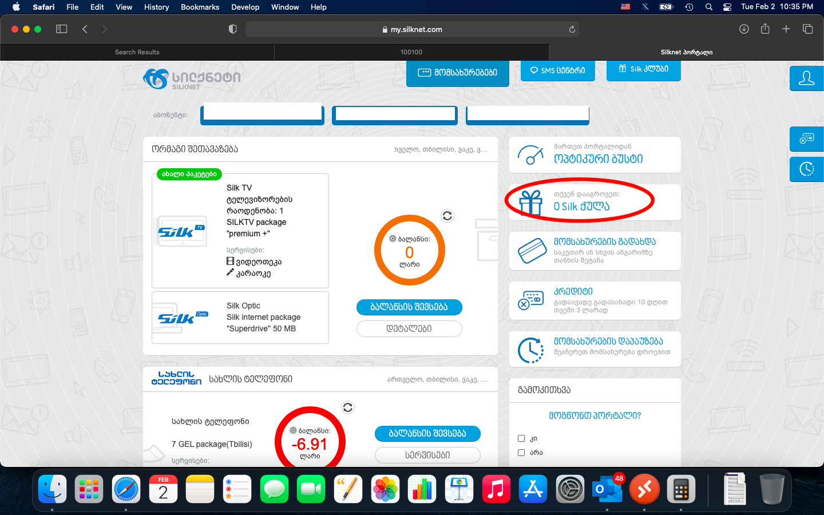Click the address bar my.silknet.com

coord(412,29)
